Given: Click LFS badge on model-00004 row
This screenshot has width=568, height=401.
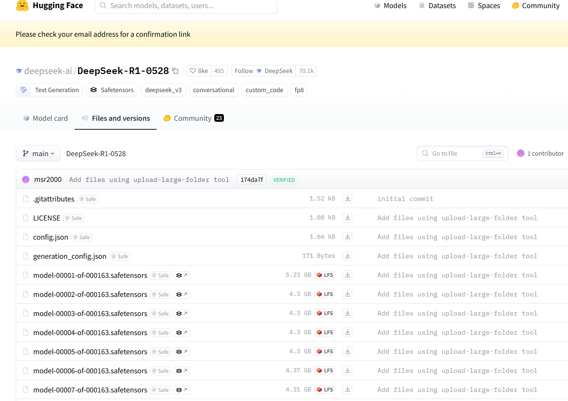Looking at the screenshot, I should [325, 333].
